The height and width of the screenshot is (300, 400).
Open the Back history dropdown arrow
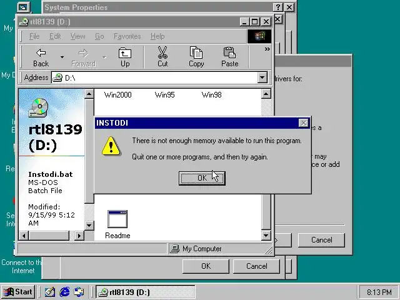click(x=62, y=57)
